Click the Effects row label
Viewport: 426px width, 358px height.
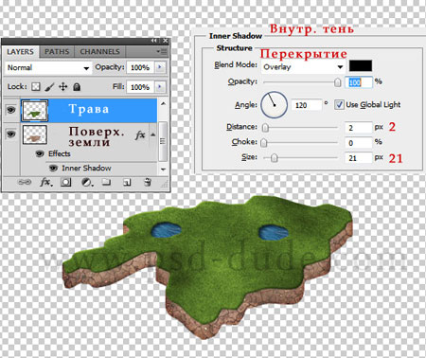click(x=60, y=153)
